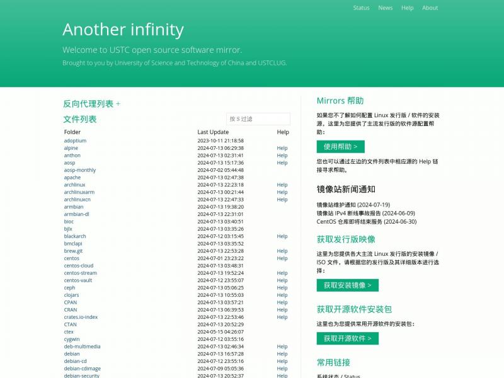
Task: Open the About page link
Action: point(430,8)
